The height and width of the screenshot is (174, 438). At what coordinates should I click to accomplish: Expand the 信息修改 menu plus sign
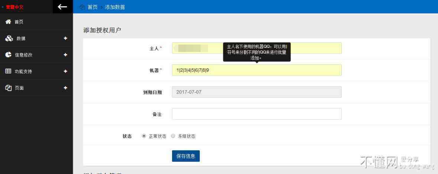click(65, 55)
